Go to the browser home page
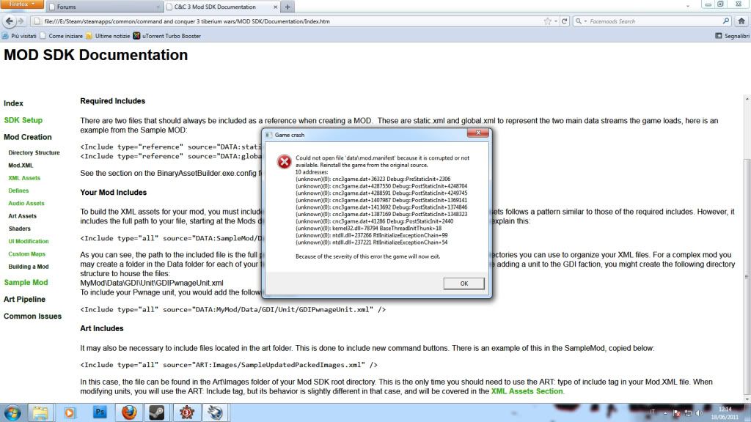751x422 pixels. [x=741, y=21]
